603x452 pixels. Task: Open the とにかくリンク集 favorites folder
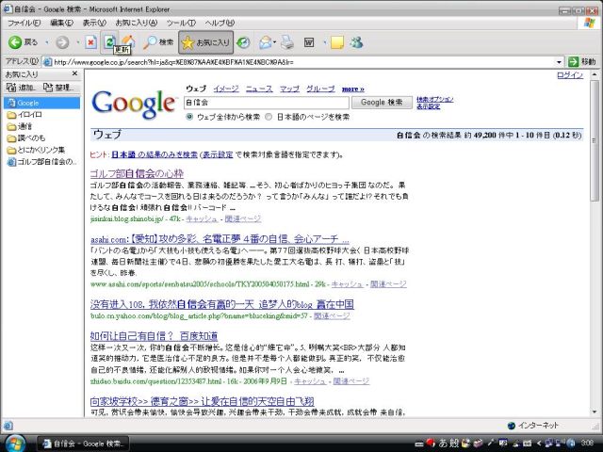click(x=36, y=150)
